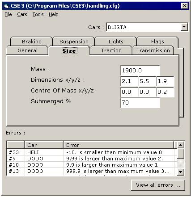Screen dimensions: 191x197
Task: Click '999.9 is larger than maximum value 3...'
Action: click(x=118, y=171)
